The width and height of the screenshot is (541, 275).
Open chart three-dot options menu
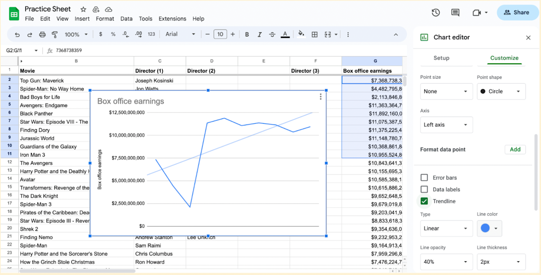coord(321,96)
